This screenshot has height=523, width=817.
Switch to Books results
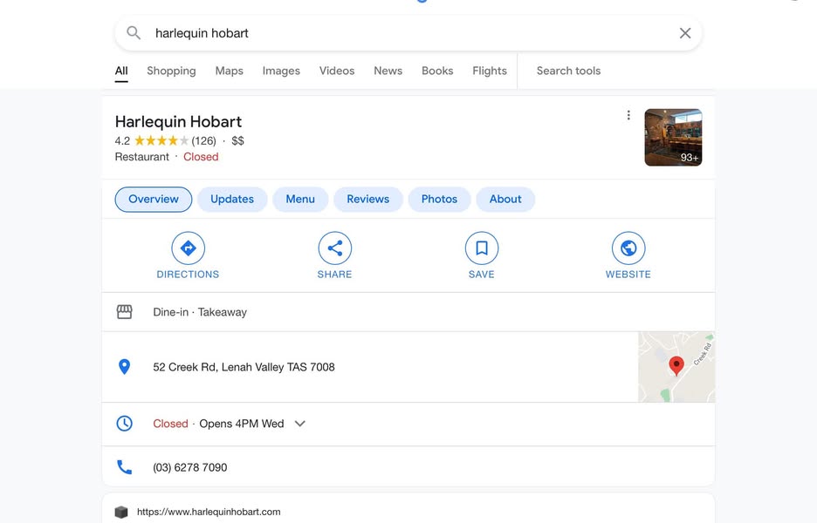pos(437,71)
